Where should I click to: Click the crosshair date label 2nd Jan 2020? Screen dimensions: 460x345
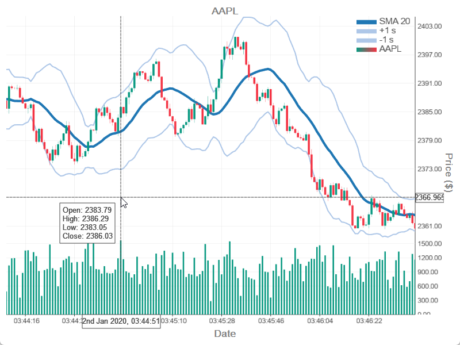[x=121, y=321]
